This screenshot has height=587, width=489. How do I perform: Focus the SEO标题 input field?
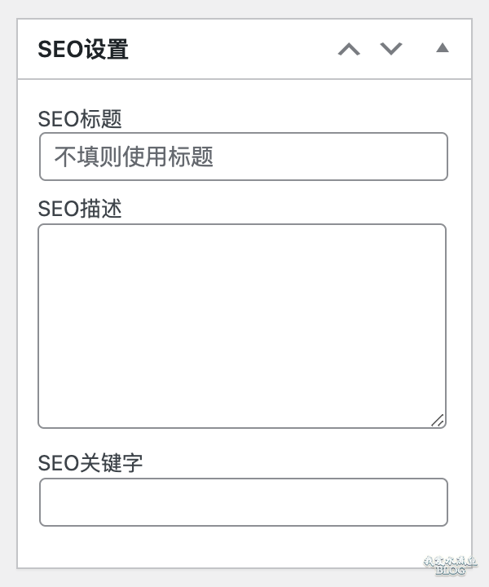coord(244,157)
